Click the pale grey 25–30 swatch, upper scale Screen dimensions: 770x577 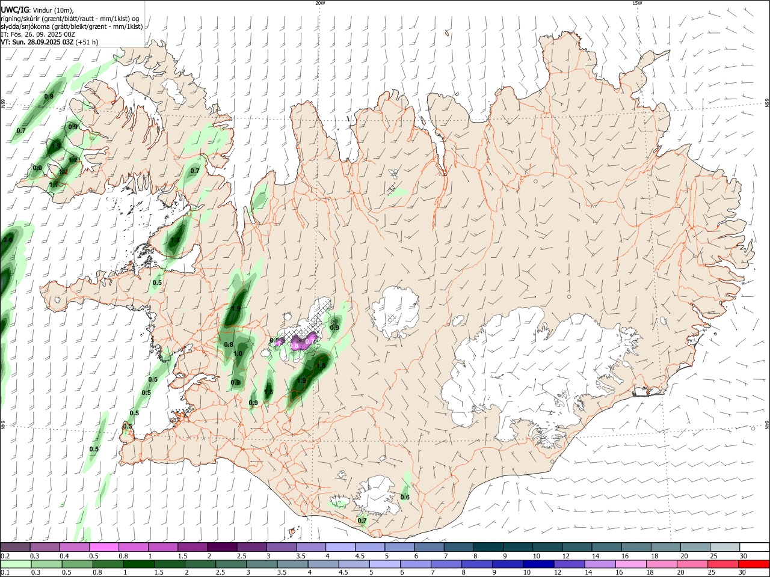click(x=725, y=547)
